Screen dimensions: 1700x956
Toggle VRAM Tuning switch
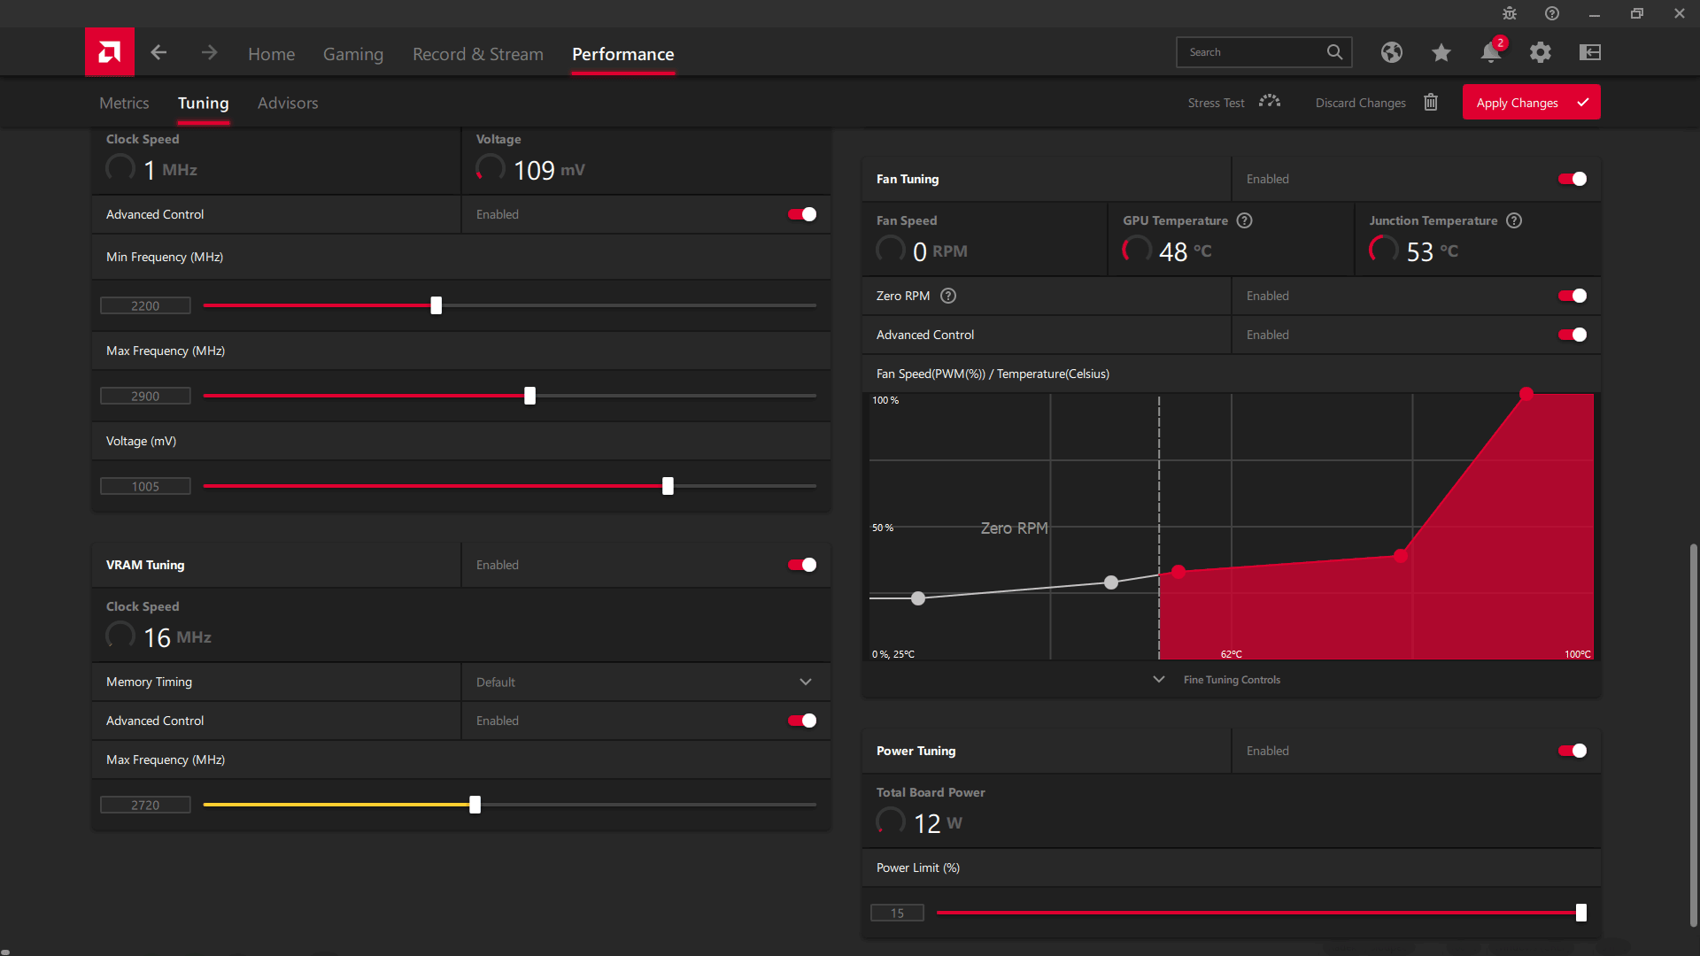802,565
